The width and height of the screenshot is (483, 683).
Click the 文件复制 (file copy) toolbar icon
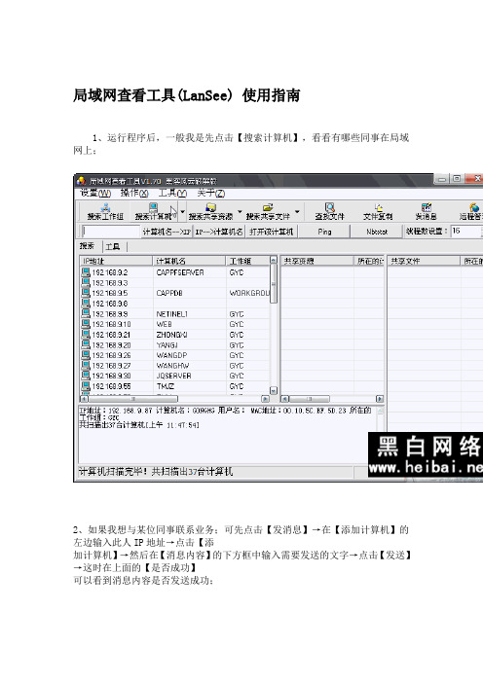tap(378, 207)
